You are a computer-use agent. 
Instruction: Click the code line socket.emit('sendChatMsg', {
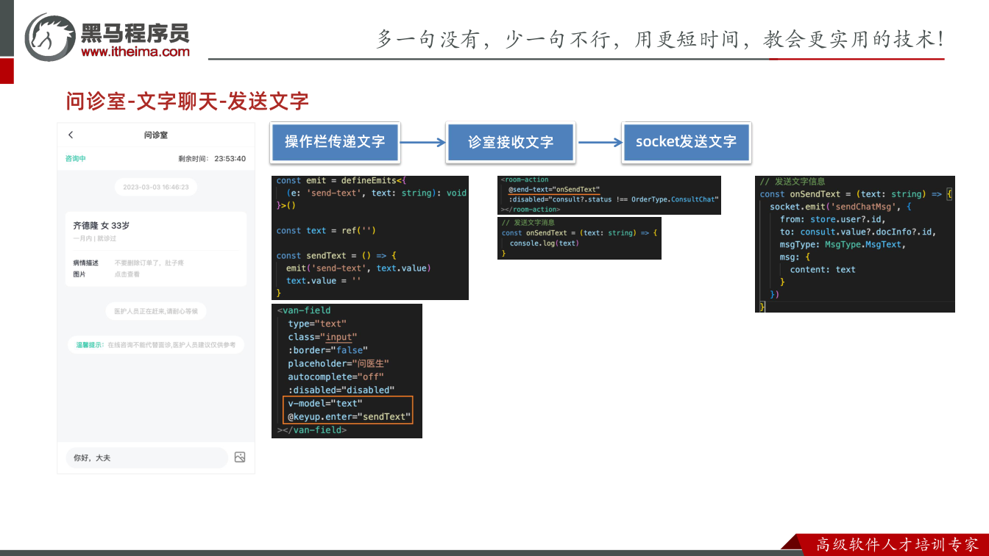(x=841, y=207)
